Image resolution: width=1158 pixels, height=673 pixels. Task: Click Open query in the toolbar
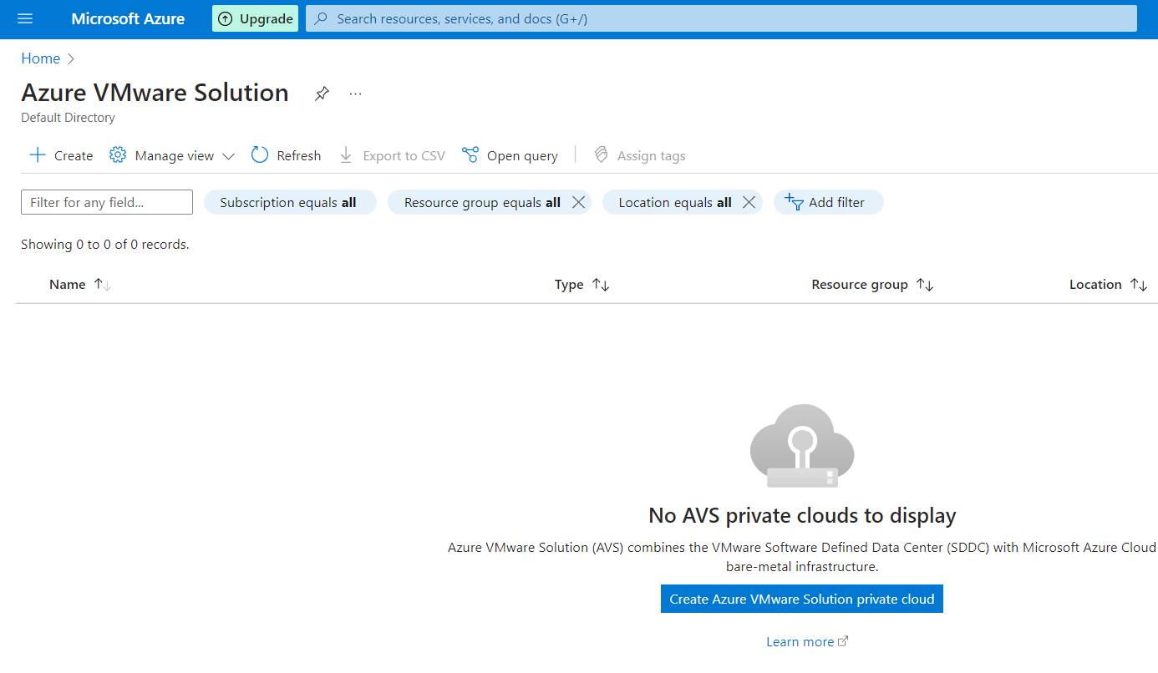(510, 155)
